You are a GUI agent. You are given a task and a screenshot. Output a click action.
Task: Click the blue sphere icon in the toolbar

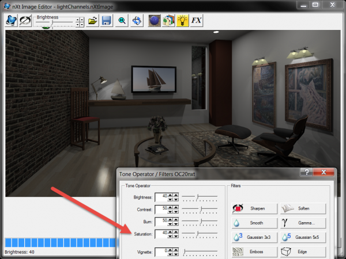click(154, 21)
